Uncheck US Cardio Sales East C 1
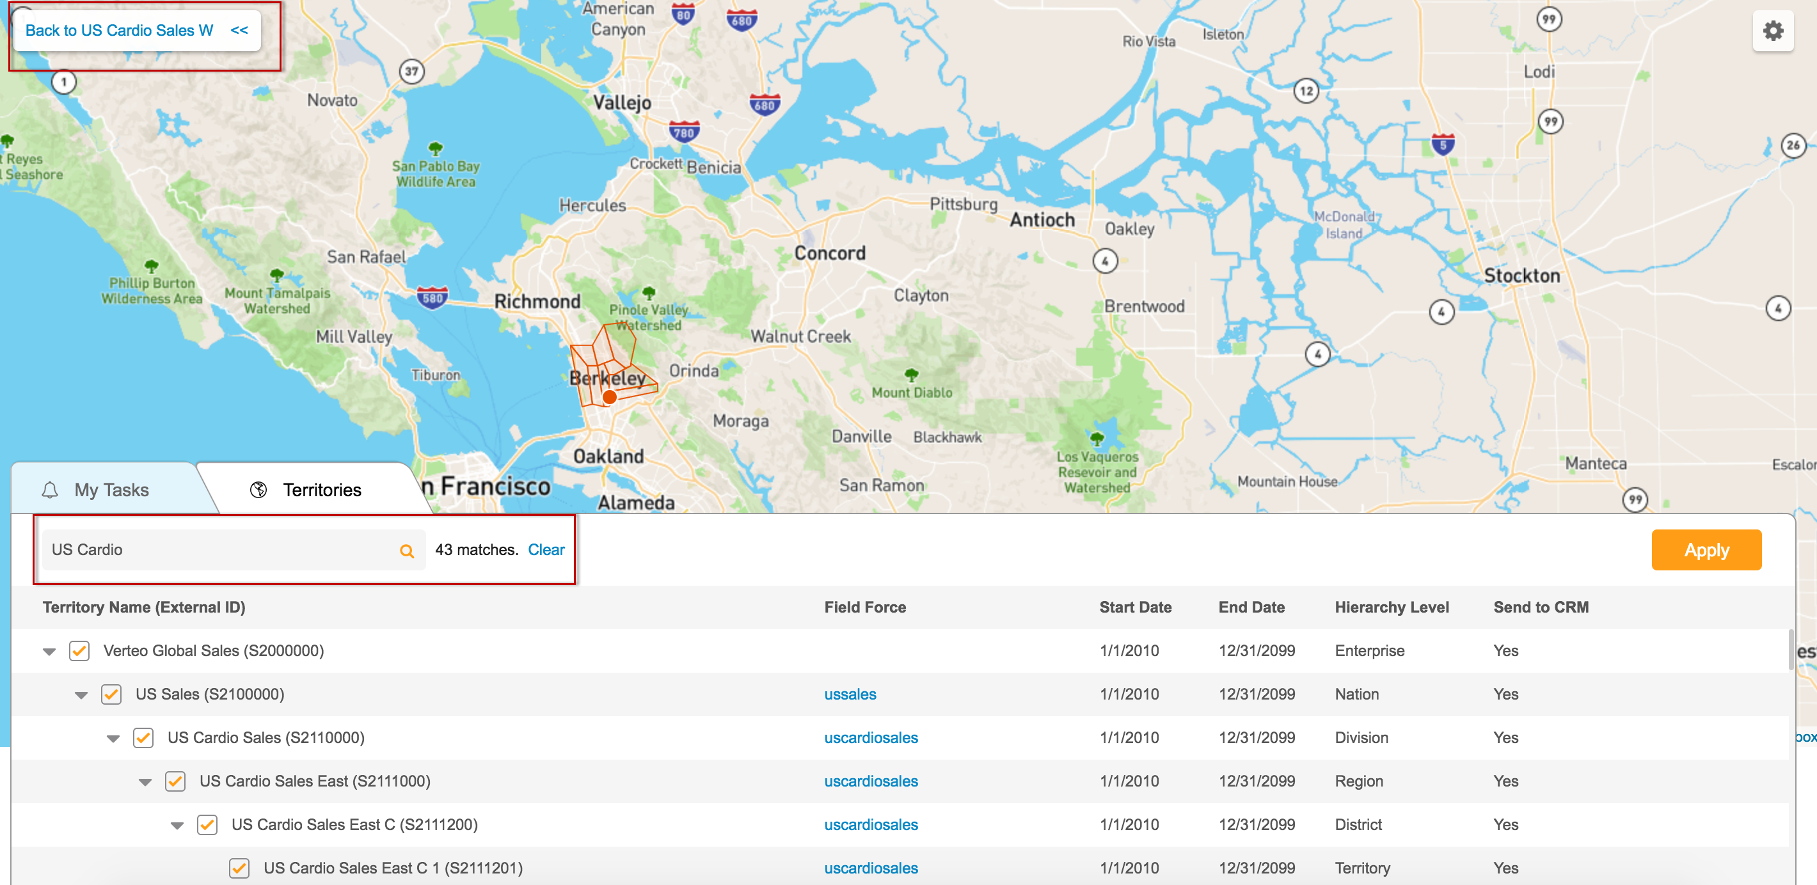The height and width of the screenshot is (885, 1817). point(239,868)
